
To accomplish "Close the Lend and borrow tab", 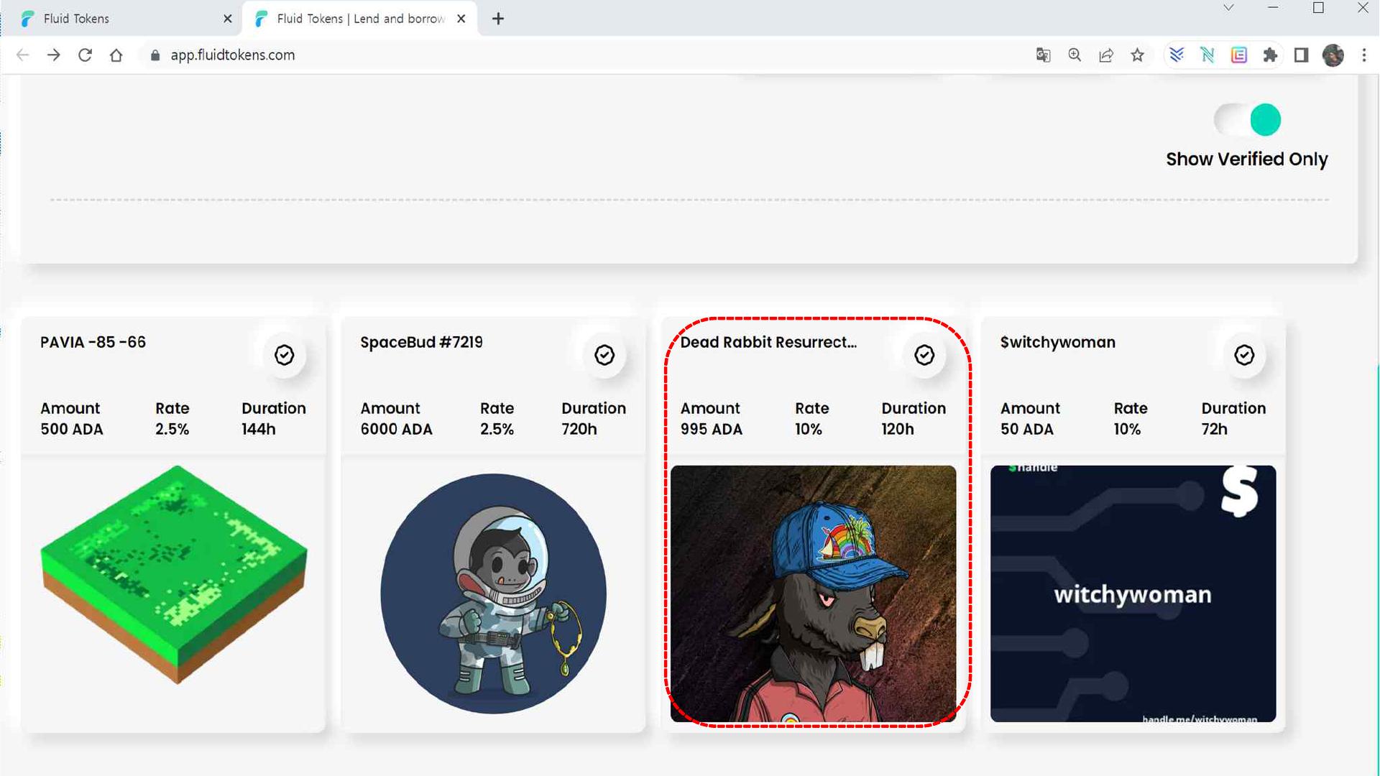I will click(461, 19).
